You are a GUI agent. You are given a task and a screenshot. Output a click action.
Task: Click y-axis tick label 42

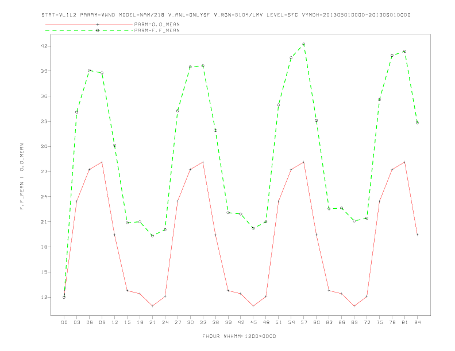(x=44, y=46)
